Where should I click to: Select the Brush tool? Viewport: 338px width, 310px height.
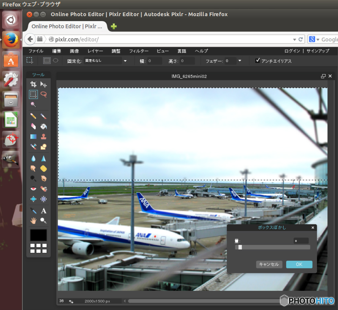point(44,116)
